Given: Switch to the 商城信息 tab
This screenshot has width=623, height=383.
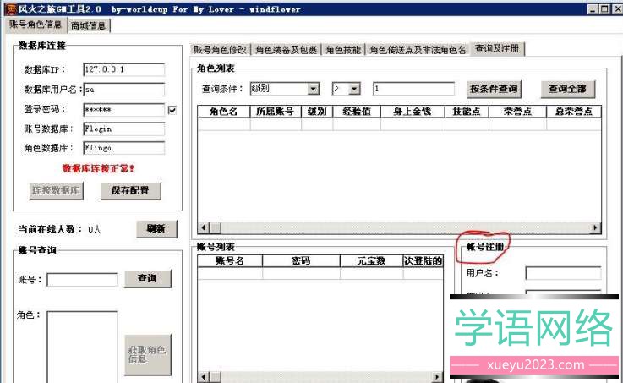Looking at the screenshot, I should 89,25.
